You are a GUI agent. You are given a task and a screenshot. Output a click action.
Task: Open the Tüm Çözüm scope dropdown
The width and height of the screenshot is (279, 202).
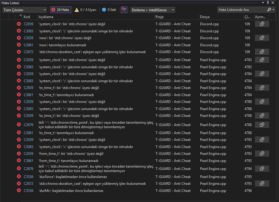point(25,10)
